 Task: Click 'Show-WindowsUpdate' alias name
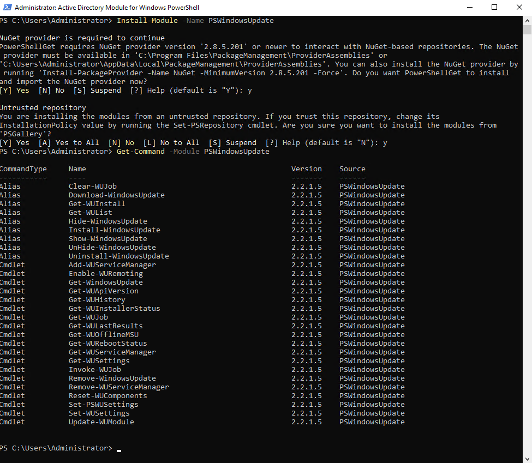108,239
